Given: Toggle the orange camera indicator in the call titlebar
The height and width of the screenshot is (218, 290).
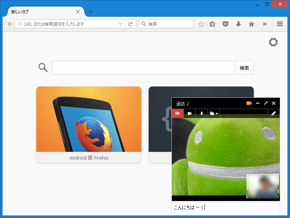Looking at the screenshot, I should [249, 103].
